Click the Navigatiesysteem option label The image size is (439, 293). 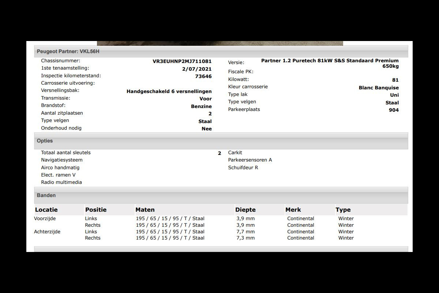62,160
